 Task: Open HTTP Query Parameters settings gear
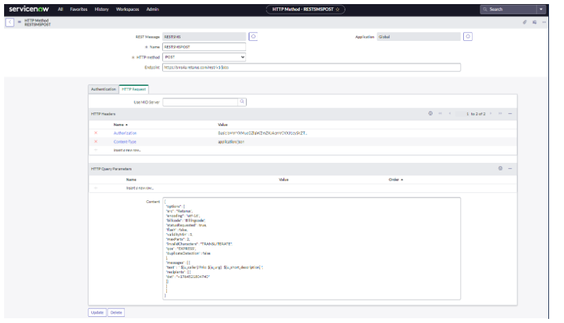(x=500, y=168)
